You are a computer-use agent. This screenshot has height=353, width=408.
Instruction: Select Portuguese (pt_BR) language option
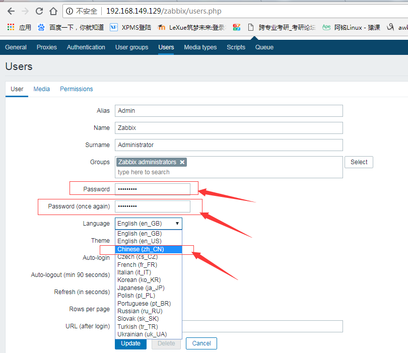148,304
